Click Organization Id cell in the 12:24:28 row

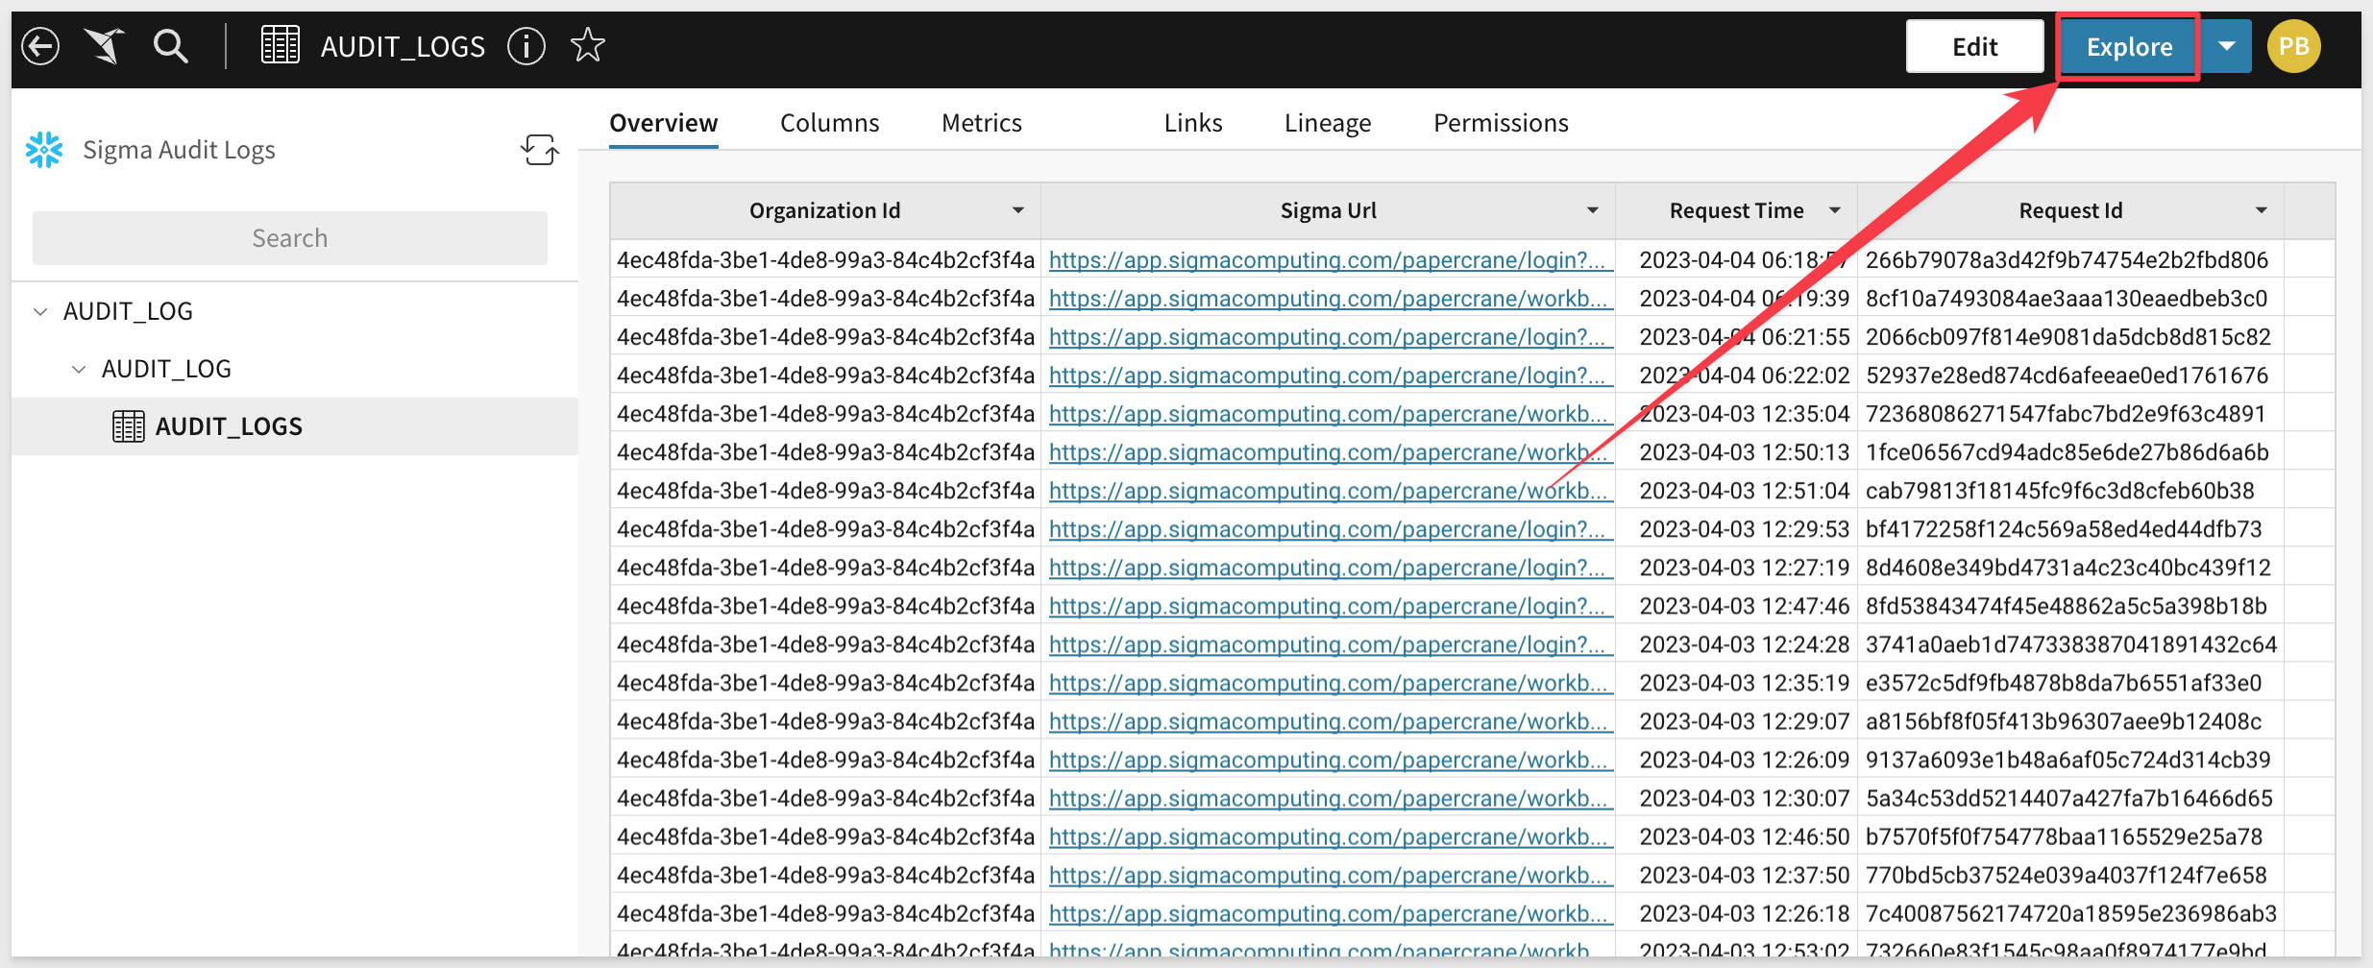(x=826, y=644)
